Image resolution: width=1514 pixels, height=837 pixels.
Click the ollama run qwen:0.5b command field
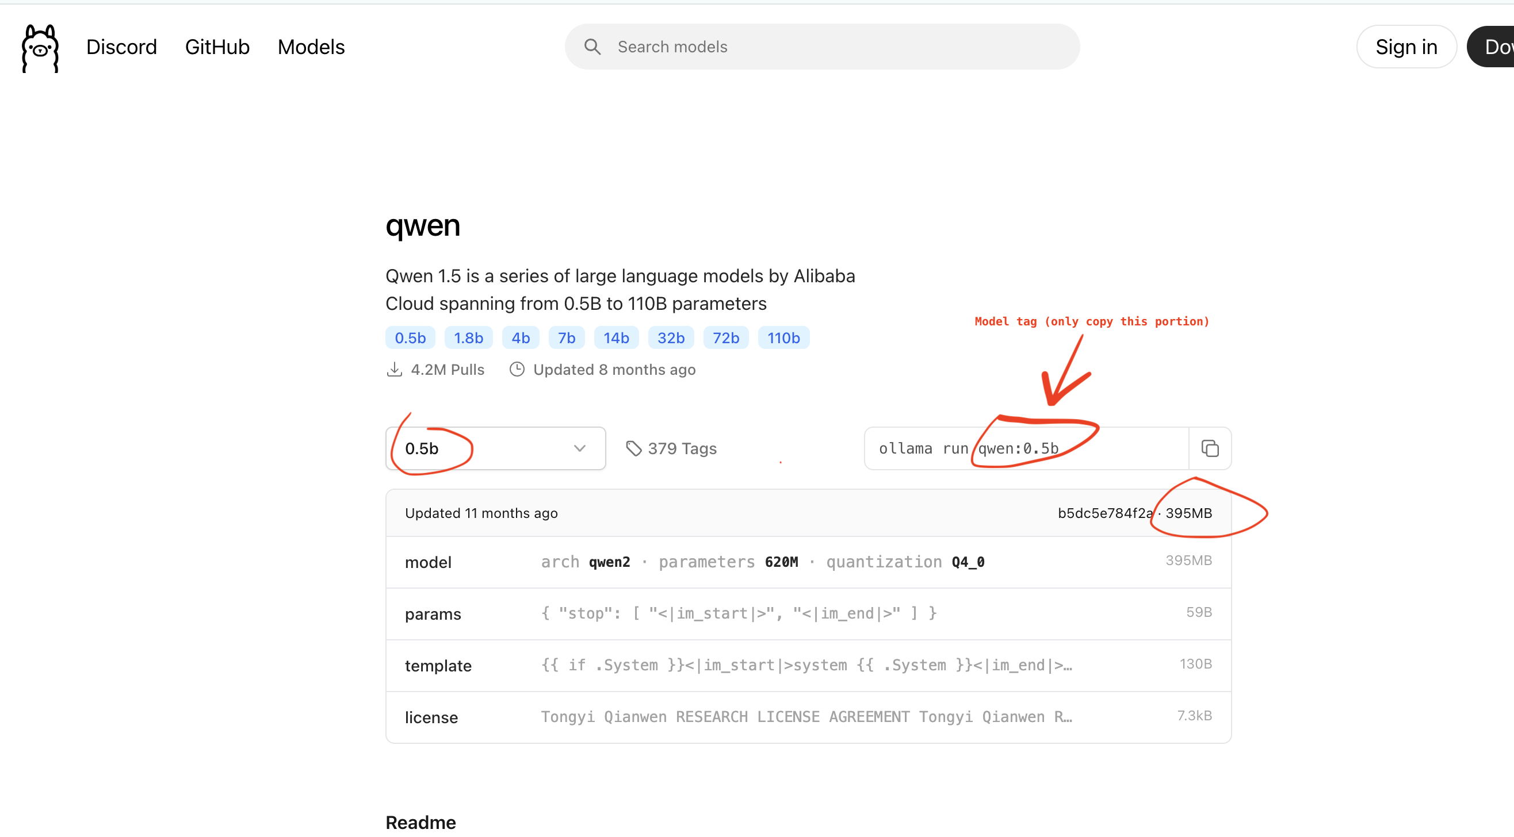pyautogui.click(x=1026, y=449)
